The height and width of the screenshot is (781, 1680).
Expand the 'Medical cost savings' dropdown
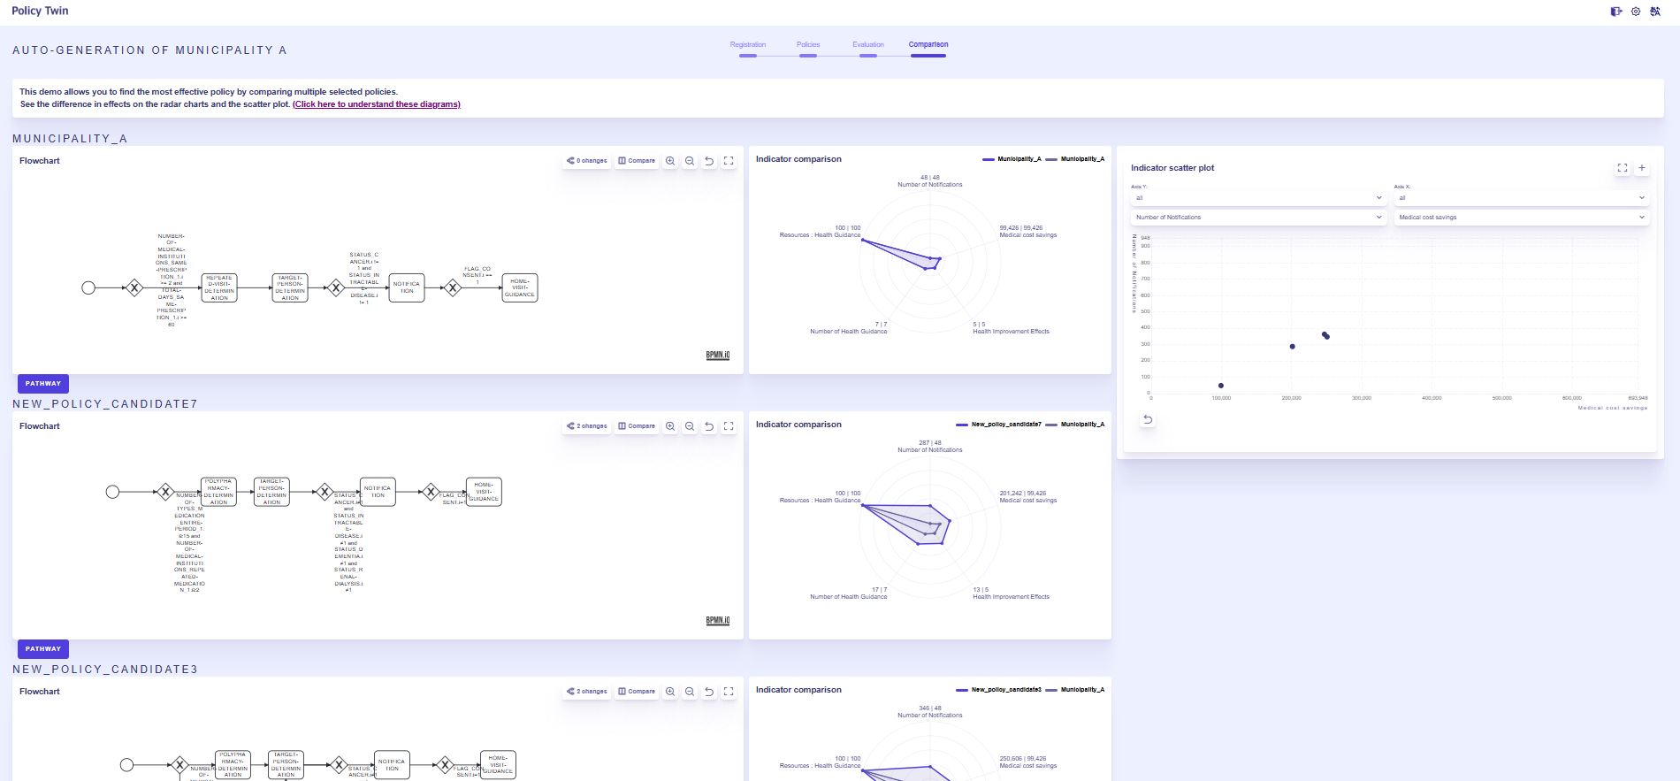[1521, 218]
